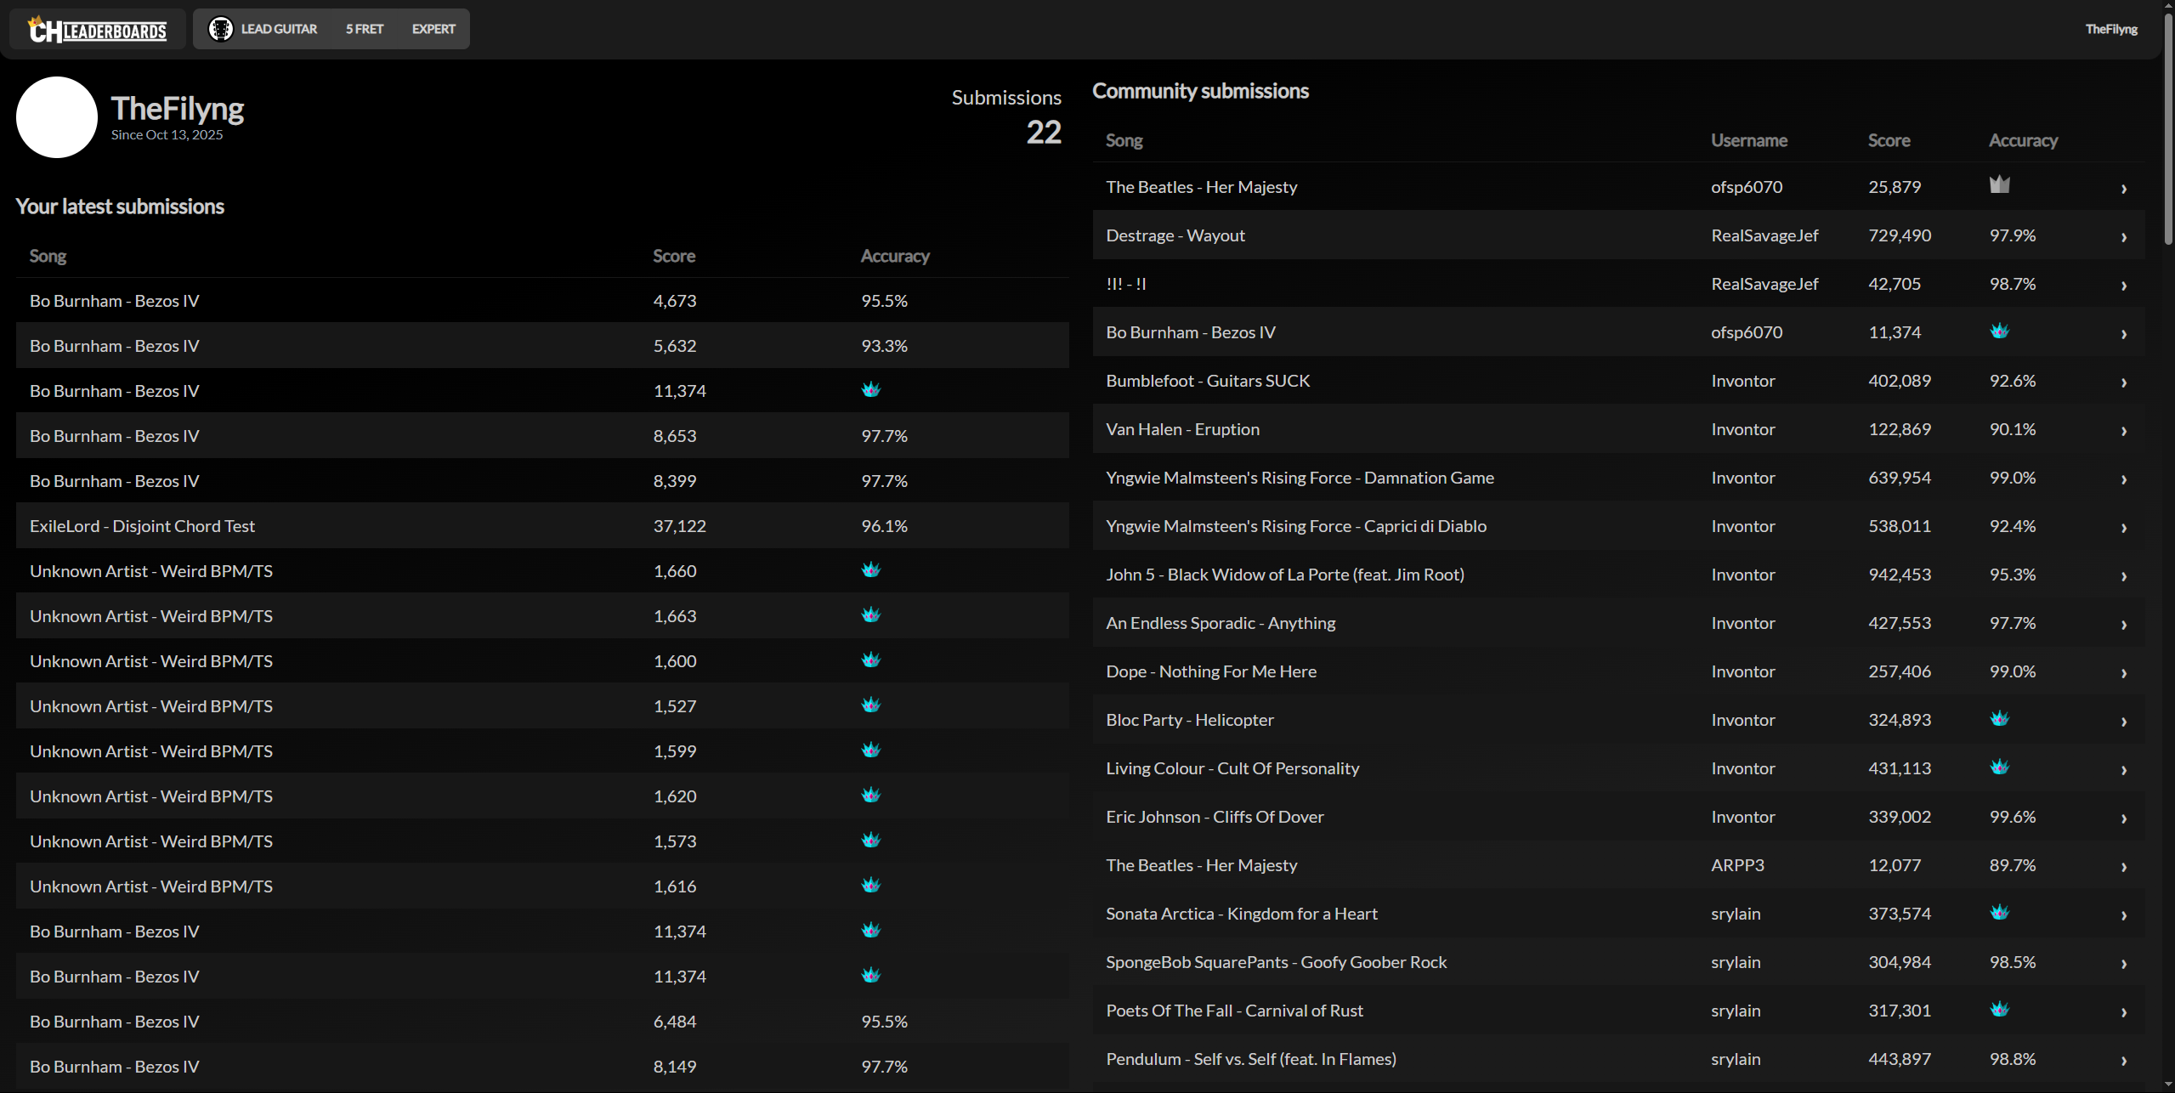Click the teal crown on the 11,374 Bezos IV submission

pos(871,388)
